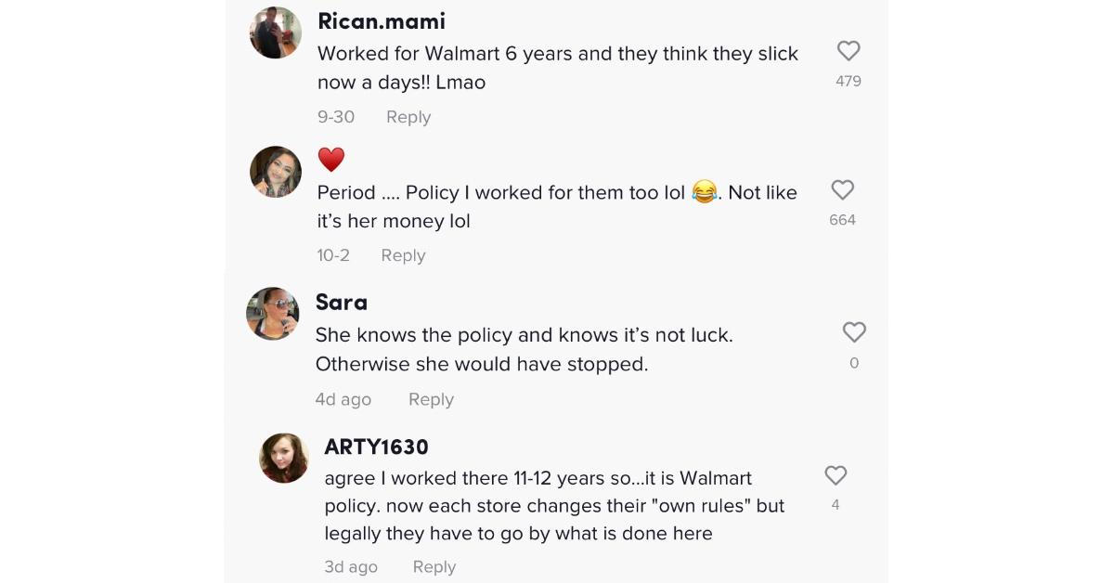Open ARTY1630's profile avatar

(284, 458)
